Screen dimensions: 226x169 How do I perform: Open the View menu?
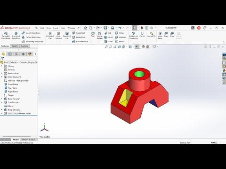(48, 28)
